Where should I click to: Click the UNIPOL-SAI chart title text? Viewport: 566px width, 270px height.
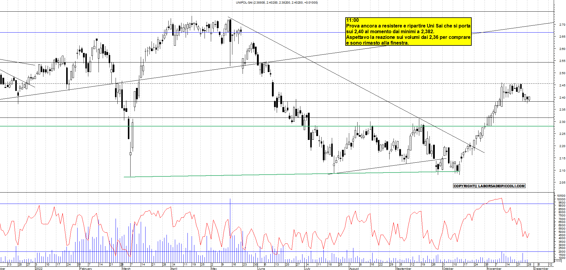pyautogui.click(x=277, y=3)
